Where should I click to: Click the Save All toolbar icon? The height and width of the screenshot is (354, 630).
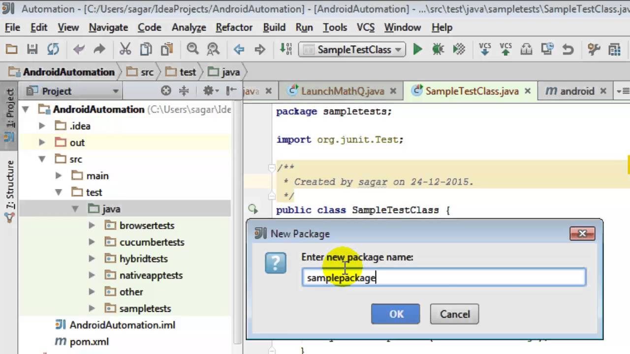pyautogui.click(x=32, y=49)
